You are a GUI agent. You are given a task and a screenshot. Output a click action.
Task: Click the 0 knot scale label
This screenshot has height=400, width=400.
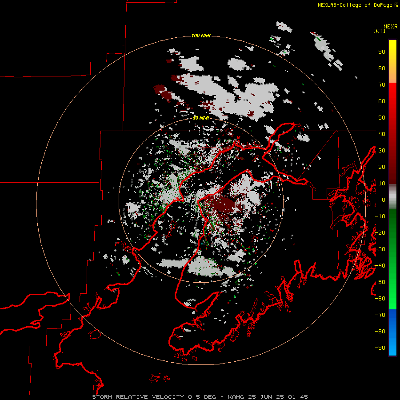pos(384,200)
